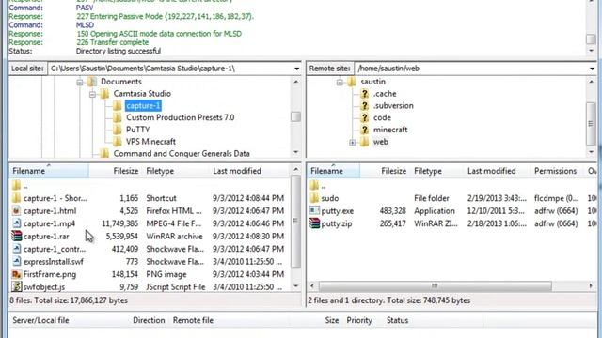The image size is (602, 338).
Task: Sort remote files by Permissions column
Action: (556, 171)
